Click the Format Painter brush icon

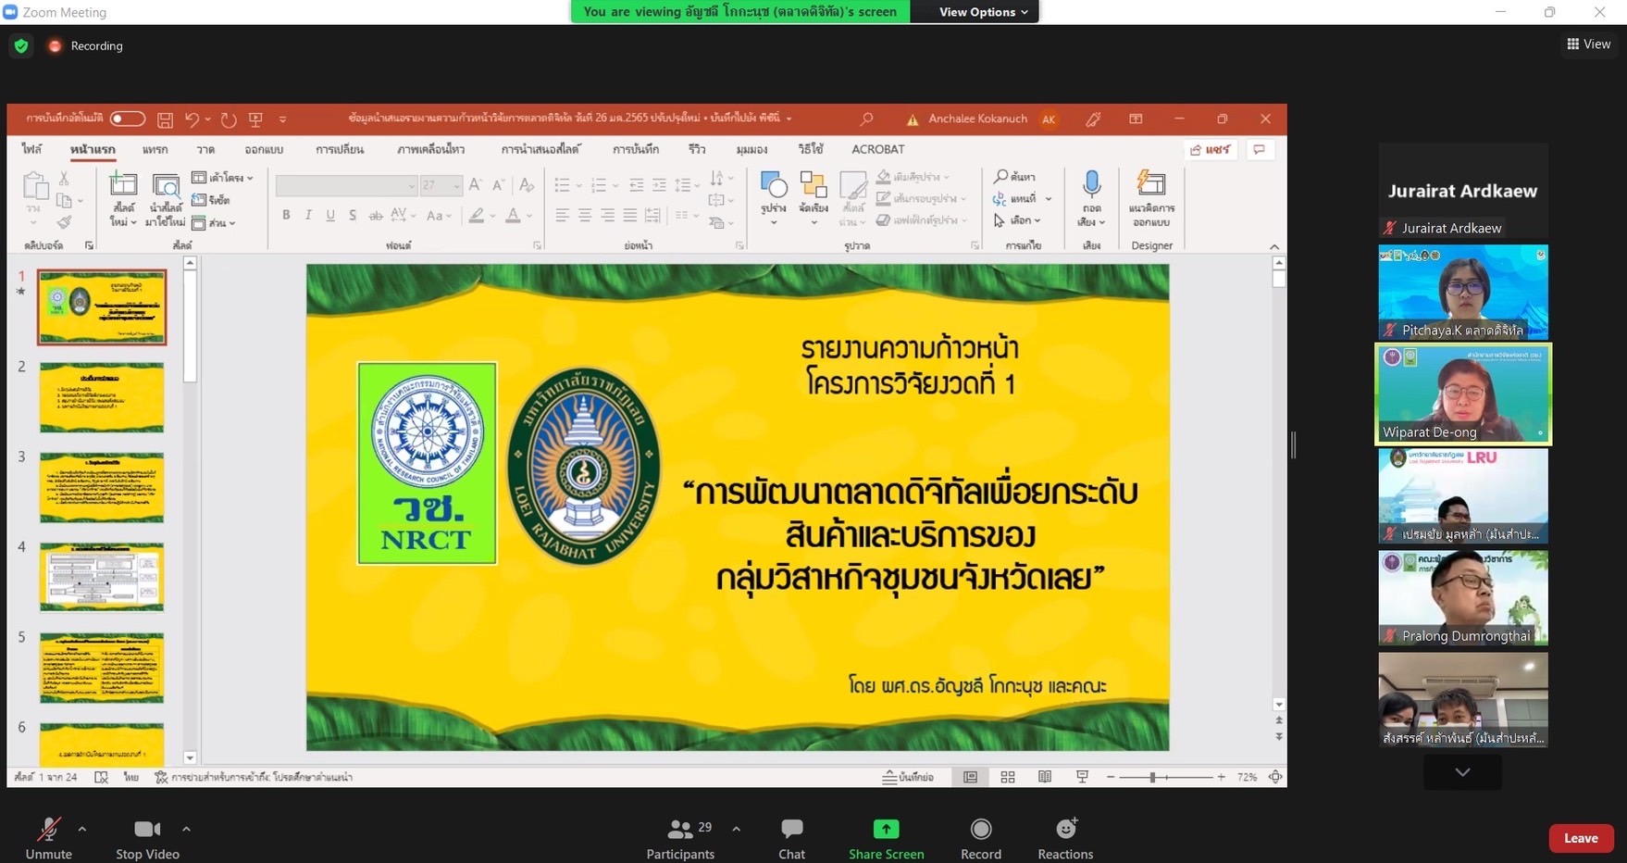click(x=64, y=222)
